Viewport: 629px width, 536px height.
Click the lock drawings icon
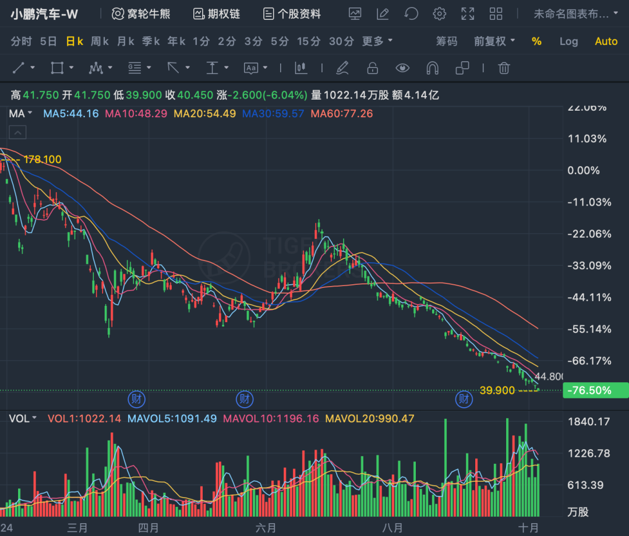[x=373, y=68]
